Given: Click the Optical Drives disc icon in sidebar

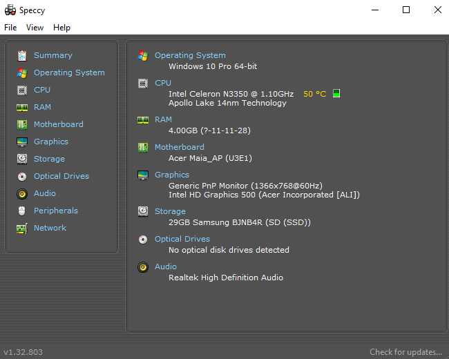Looking at the screenshot, I should click(22, 177).
